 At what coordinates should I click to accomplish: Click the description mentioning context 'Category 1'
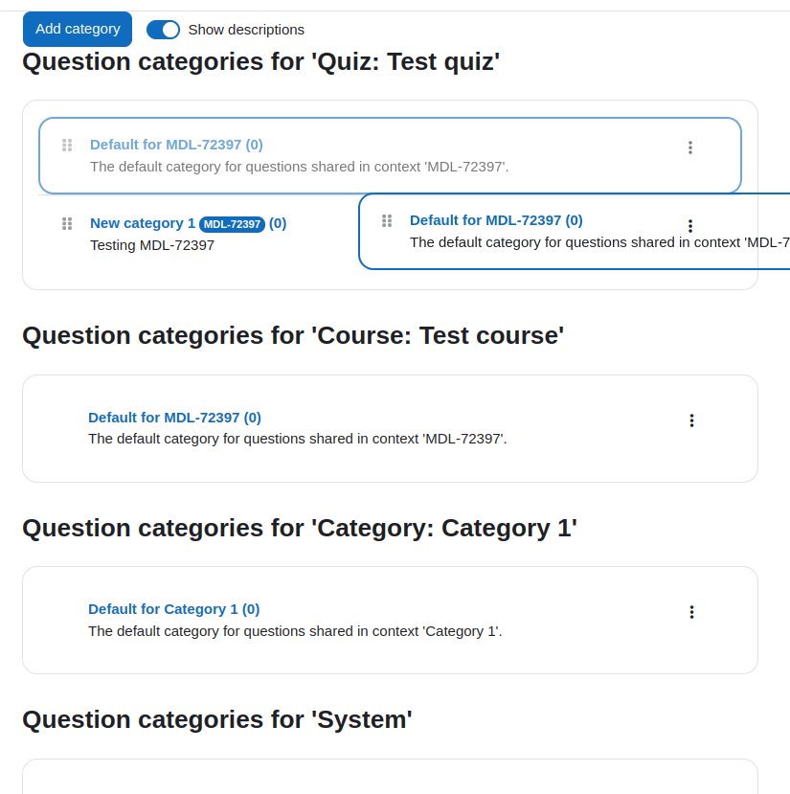pyautogui.click(x=295, y=631)
